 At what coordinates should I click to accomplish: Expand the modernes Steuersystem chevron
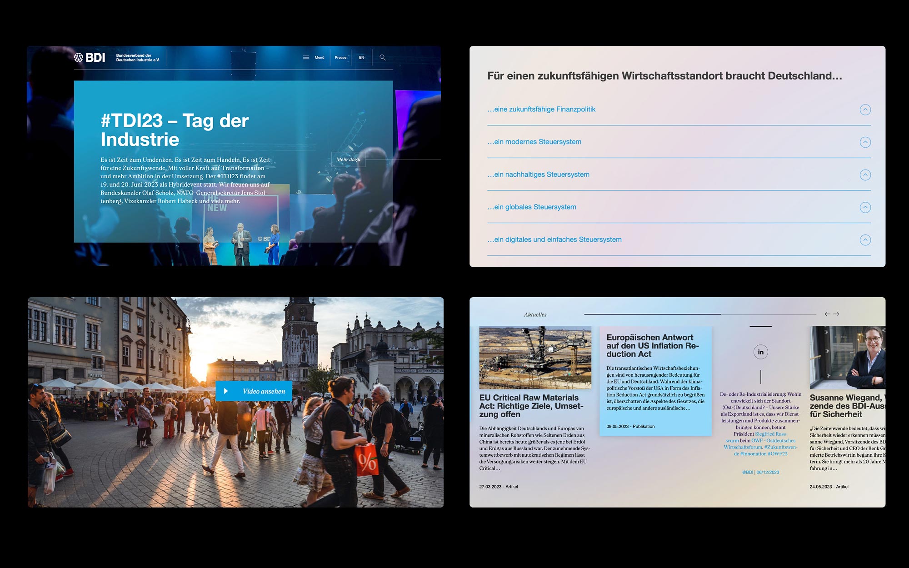(865, 142)
